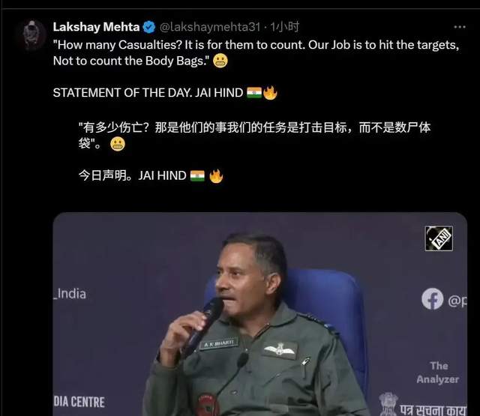Click the grimacing emoji in the English tweet

(x=220, y=61)
